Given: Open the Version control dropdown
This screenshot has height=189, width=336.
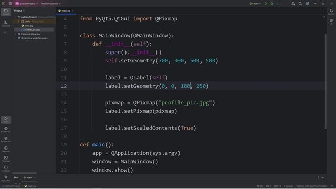Looking at the screenshot, I should (x=51, y=4).
